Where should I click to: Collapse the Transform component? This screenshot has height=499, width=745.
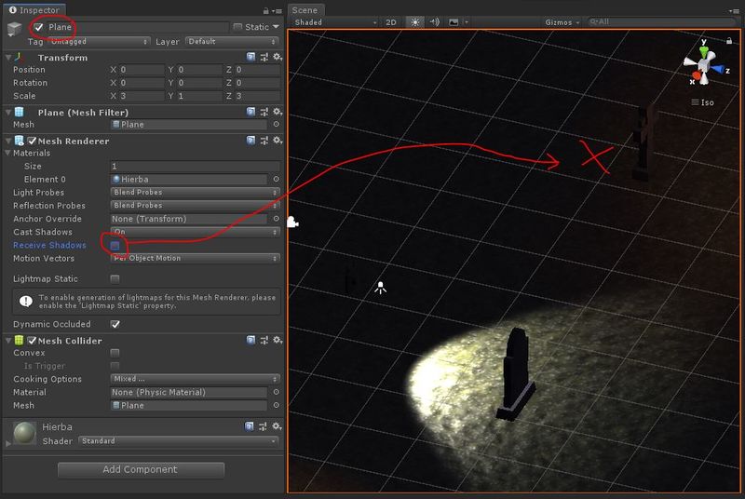(8, 58)
